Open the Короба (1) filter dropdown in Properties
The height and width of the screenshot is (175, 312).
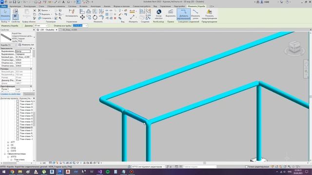[x=16, y=45]
